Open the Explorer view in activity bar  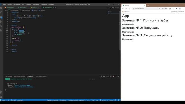click(1, 8)
